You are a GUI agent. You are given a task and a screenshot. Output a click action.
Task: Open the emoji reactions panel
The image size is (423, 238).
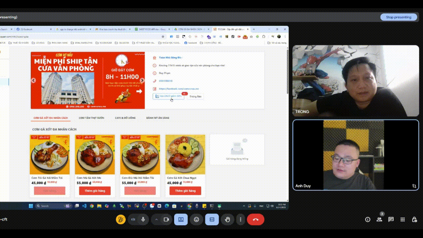click(x=196, y=219)
